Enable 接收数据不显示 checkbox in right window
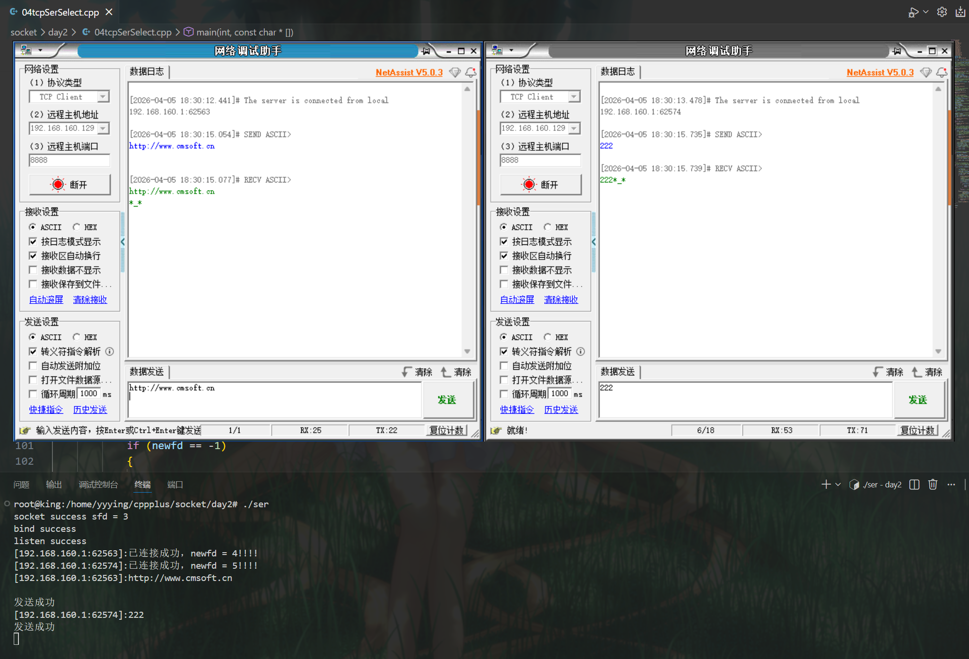Screen dimensions: 969x659 tap(504, 270)
